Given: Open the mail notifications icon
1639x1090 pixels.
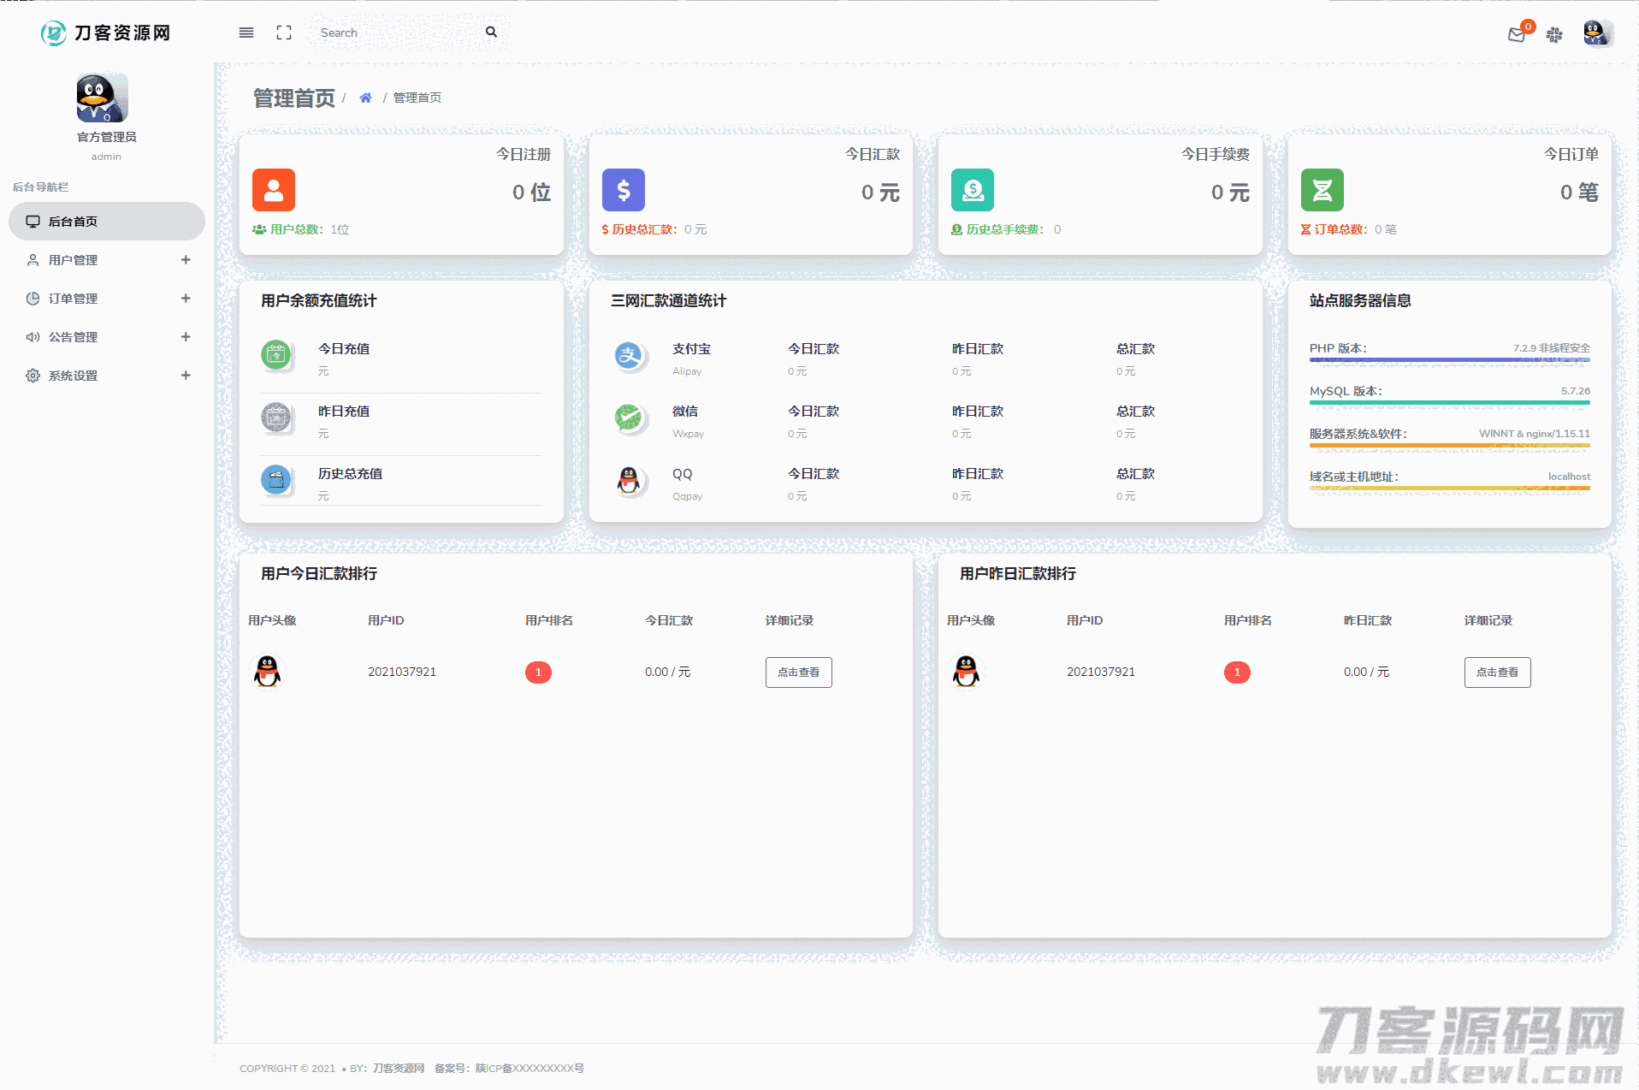Looking at the screenshot, I should (1517, 35).
